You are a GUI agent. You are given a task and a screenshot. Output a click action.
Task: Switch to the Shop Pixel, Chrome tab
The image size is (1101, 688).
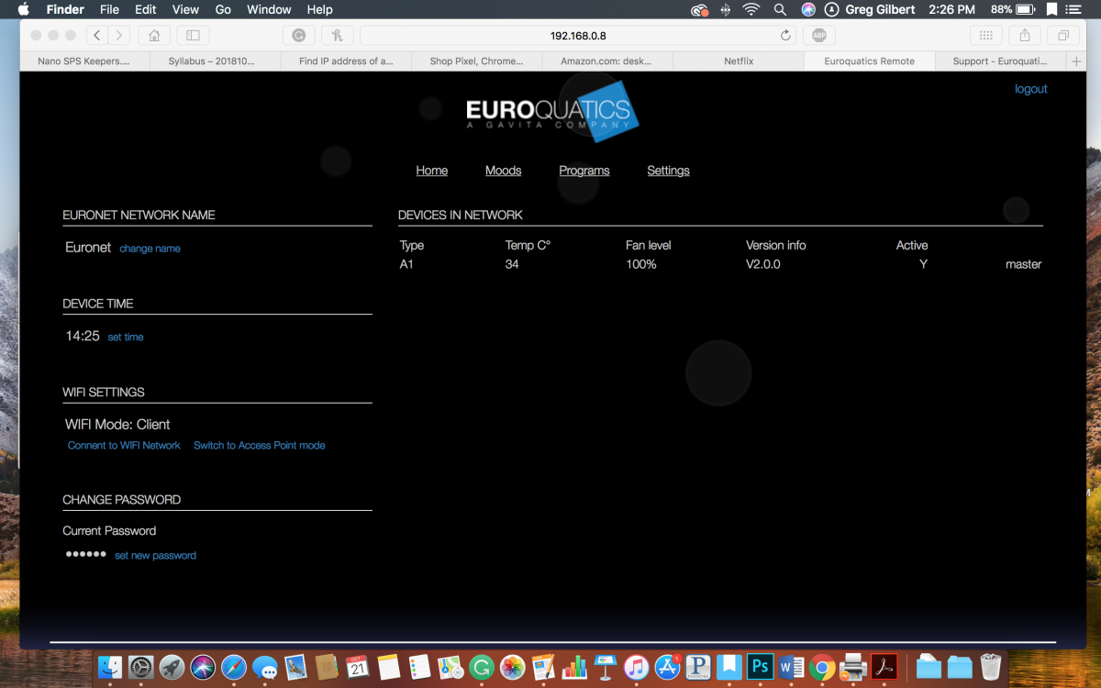tap(476, 61)
